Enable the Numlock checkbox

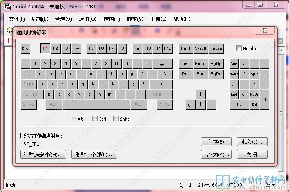pos(239,48)
